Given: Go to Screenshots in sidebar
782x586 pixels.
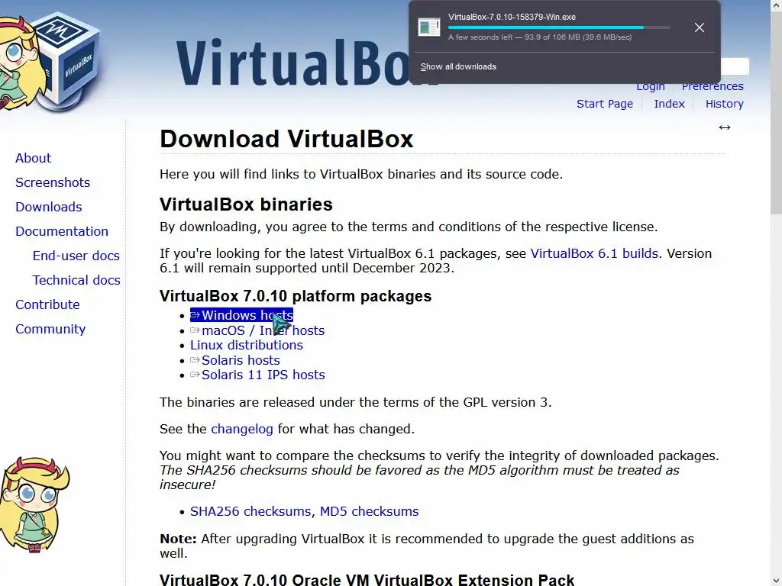Looking at the screenshot, I should 53,182.
